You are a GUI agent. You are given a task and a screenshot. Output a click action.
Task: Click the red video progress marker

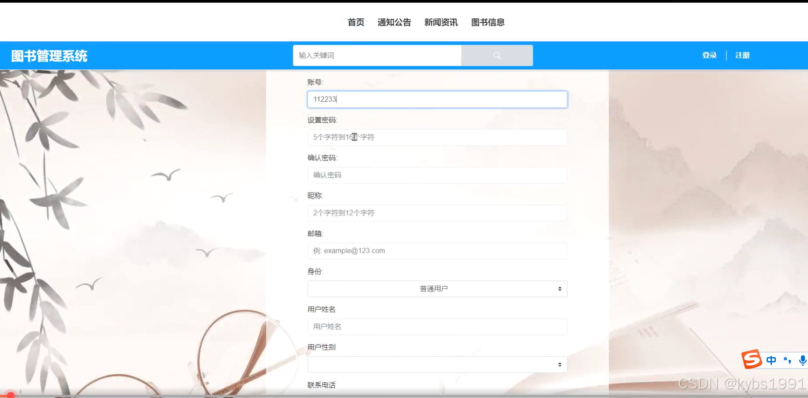[11, 395]
